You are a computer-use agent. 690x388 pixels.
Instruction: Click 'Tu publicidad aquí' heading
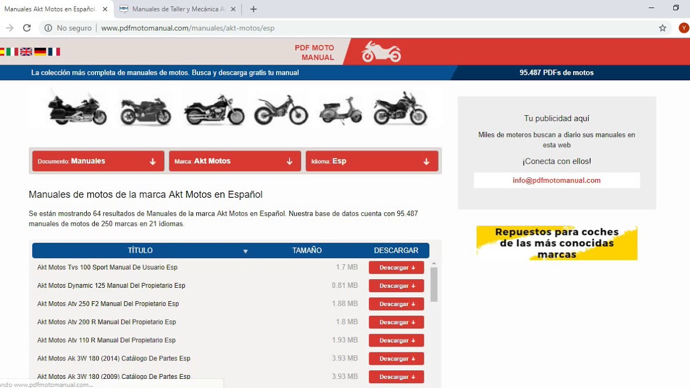click(x=557, y=119)
